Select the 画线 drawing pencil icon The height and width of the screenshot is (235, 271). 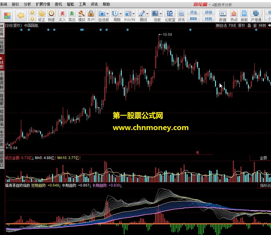[x=142, y=13]
